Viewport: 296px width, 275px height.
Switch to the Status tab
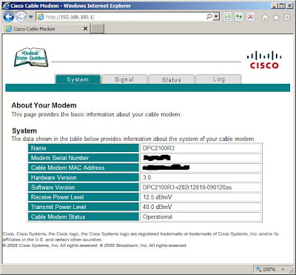click(x=172, y=79)
